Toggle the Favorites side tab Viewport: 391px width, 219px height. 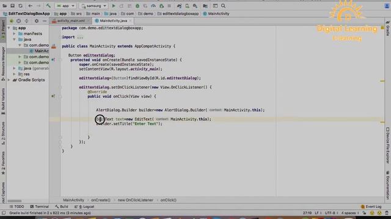coord(3,163)
